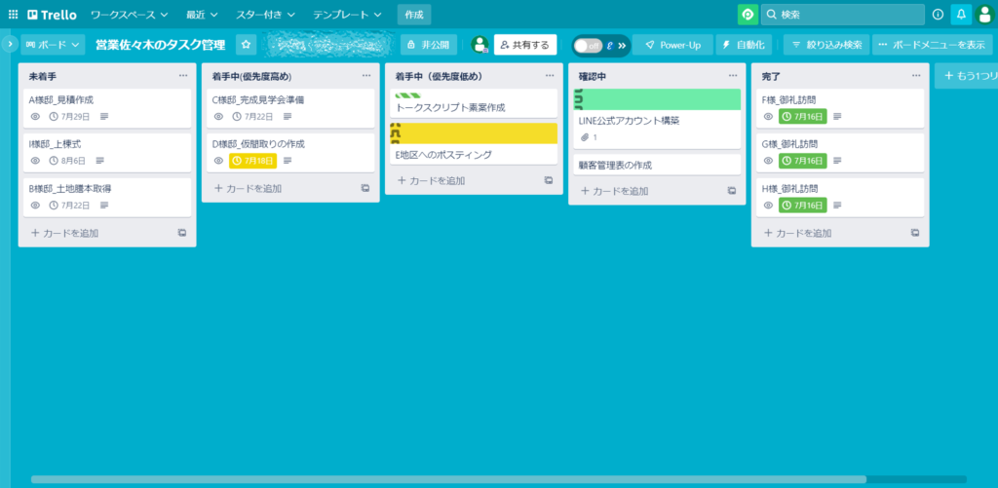Click the notification bell icon
Viewport: 998px width, 488px height.
[961, 15]
